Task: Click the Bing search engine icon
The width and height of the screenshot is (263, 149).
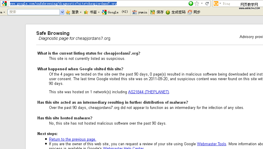Action: click(x=216, y=3)
